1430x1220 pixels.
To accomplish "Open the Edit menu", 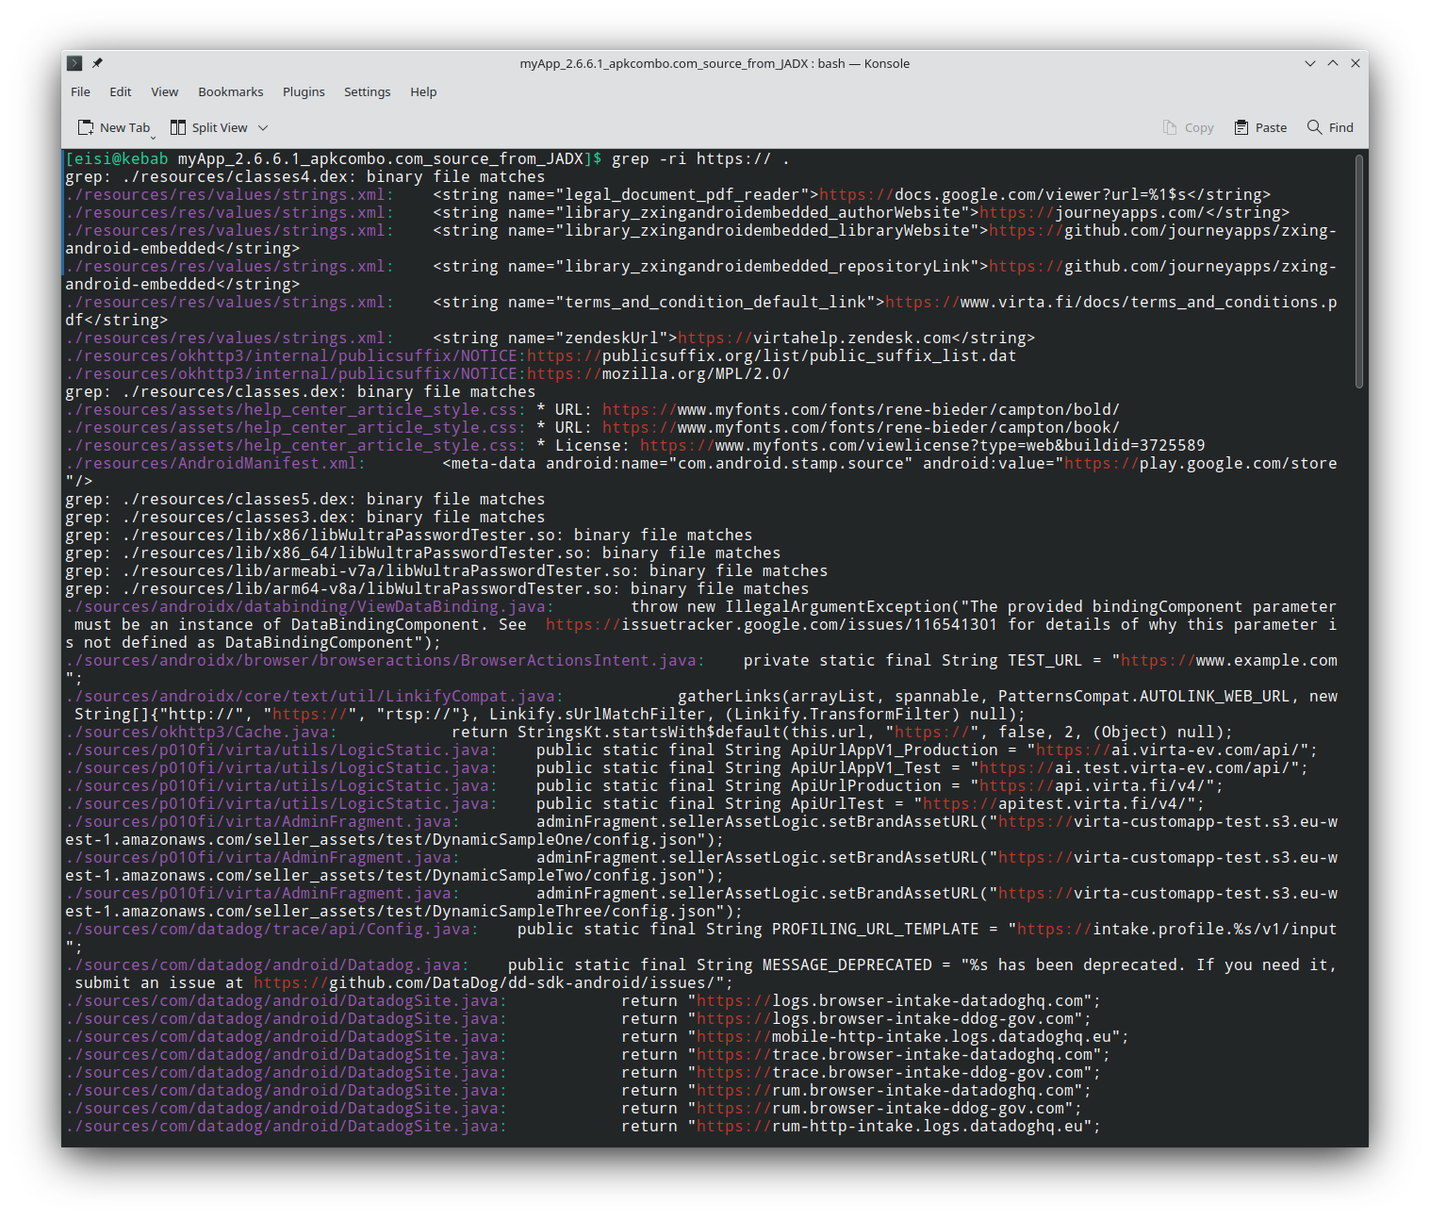I will click(120, 91).
